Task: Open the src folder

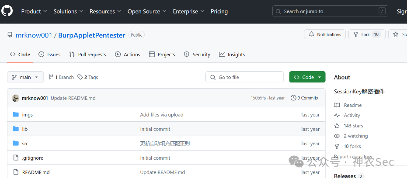Action: (25, 144)
